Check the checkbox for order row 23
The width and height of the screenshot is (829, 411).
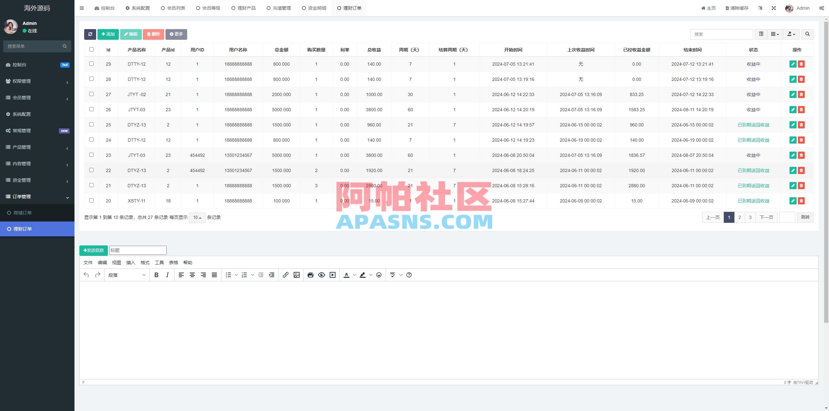coord(91,155)
